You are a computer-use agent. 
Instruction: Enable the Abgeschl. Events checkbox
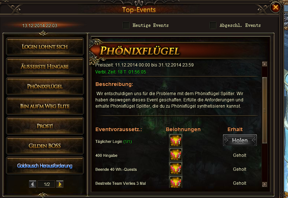[x=213, y=25]
